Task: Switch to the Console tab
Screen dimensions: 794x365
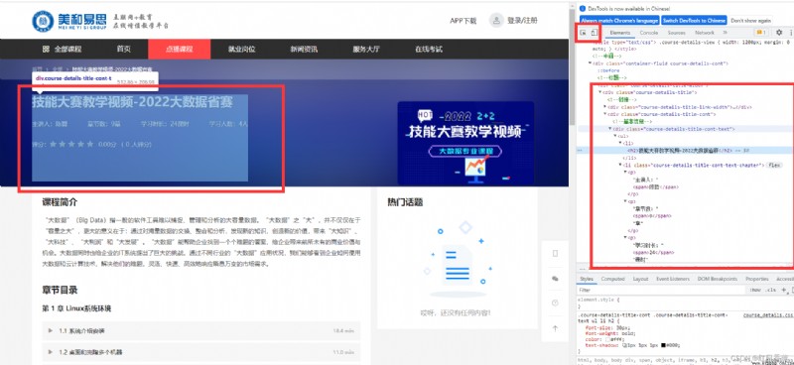Action: [x=649, y=33]
